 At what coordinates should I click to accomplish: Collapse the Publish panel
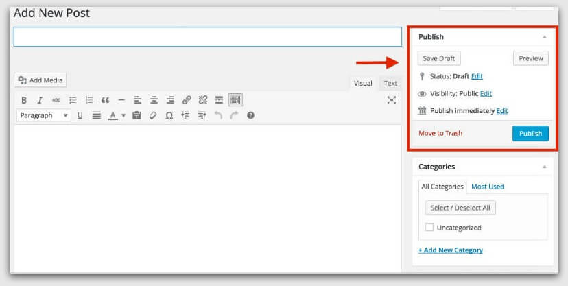pyautogui.click(x=545, y=37)
